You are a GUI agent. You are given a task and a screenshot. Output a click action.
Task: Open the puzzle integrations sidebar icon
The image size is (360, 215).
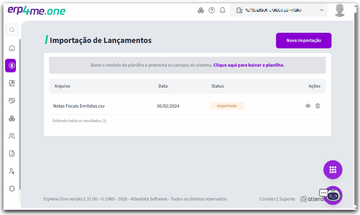pos(12,189)
